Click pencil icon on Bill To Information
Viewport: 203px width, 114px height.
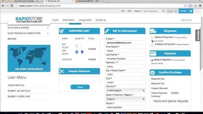pos(107,31)
